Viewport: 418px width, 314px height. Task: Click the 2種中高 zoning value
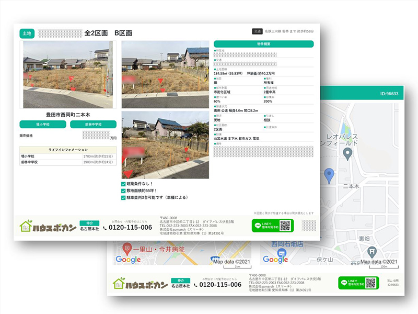pyautogui.click(x=270, y=92)
